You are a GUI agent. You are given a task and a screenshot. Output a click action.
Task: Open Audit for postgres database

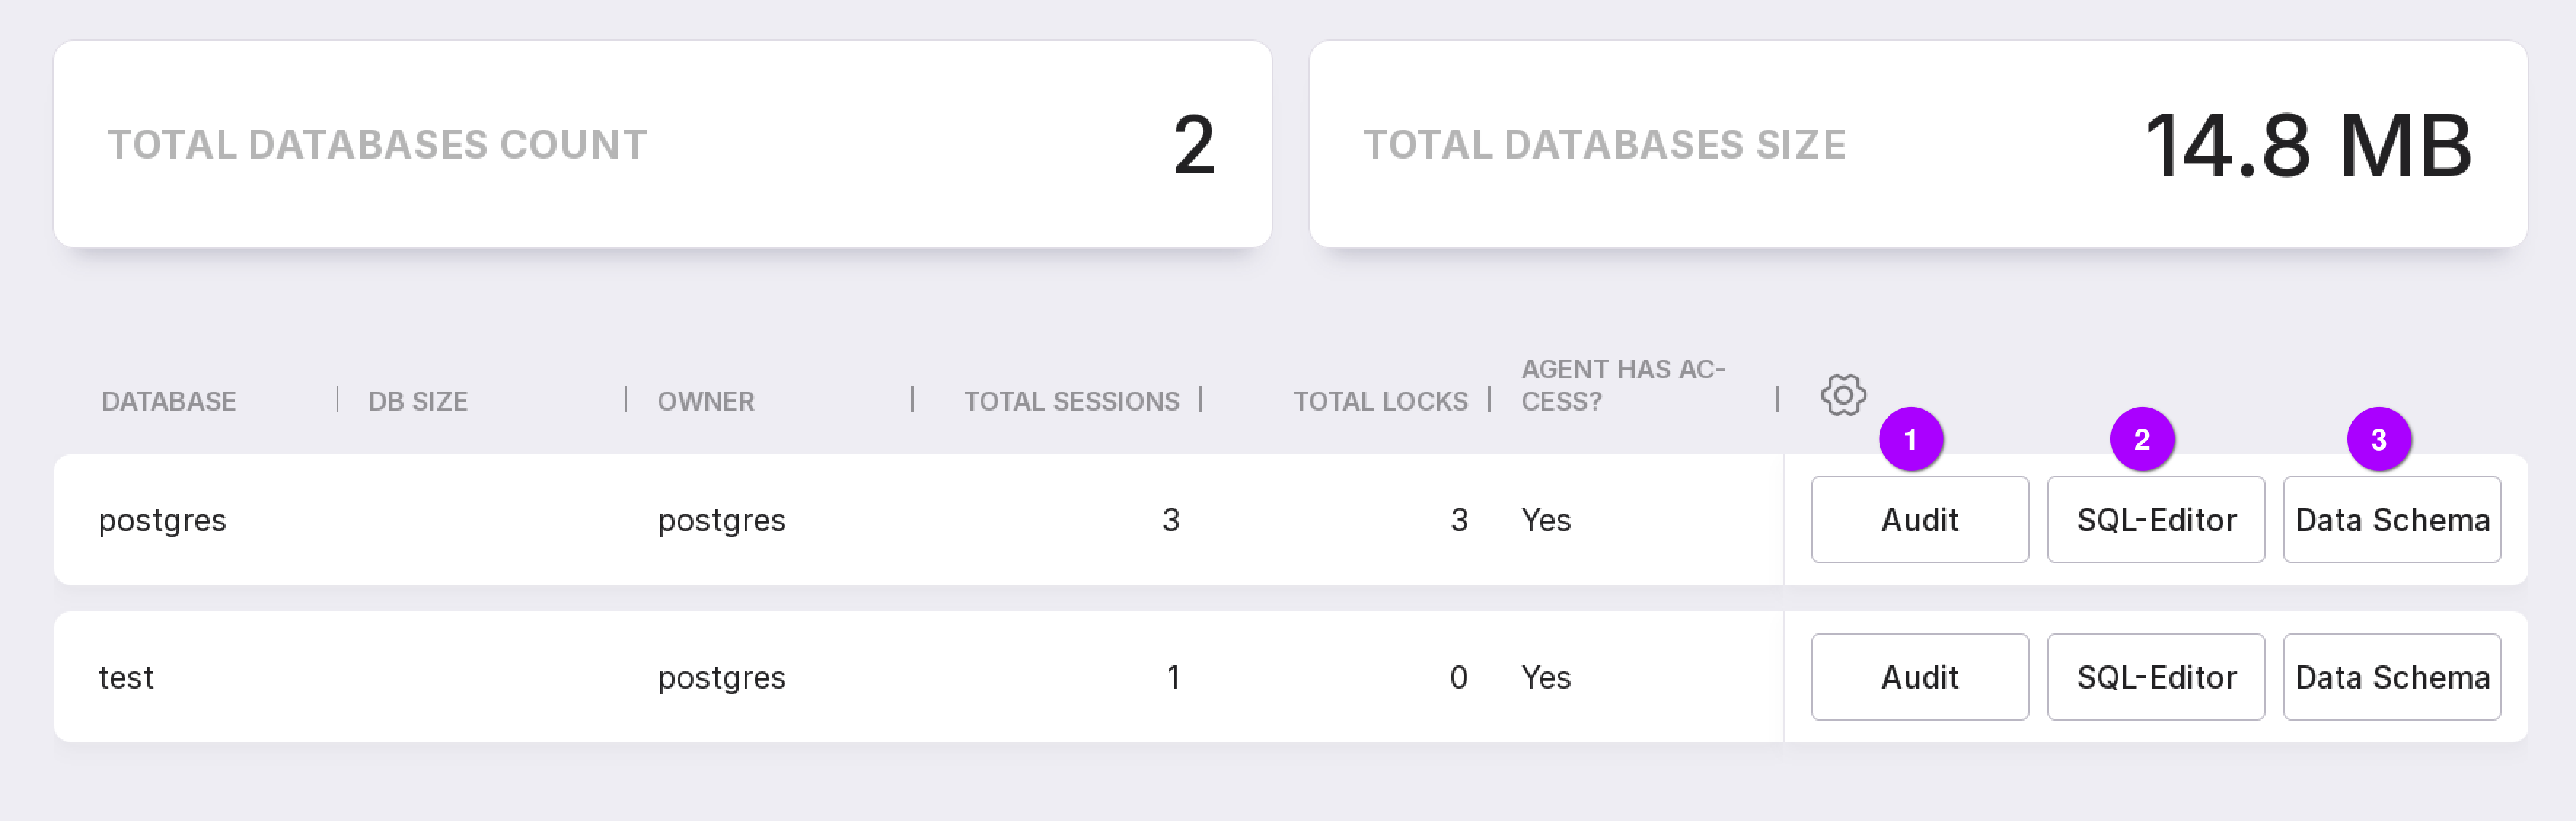click(x=1919, y=520)
